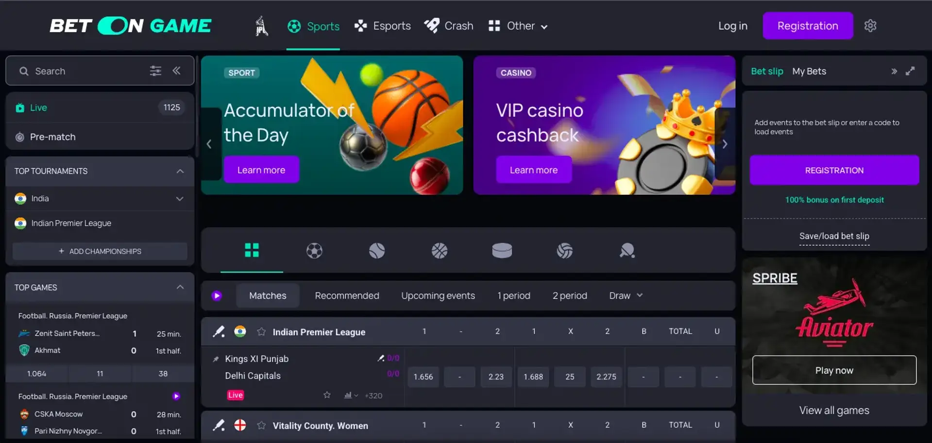Switch to Pre-match section
Screen dimensions: 932x443
click(100, 137)
